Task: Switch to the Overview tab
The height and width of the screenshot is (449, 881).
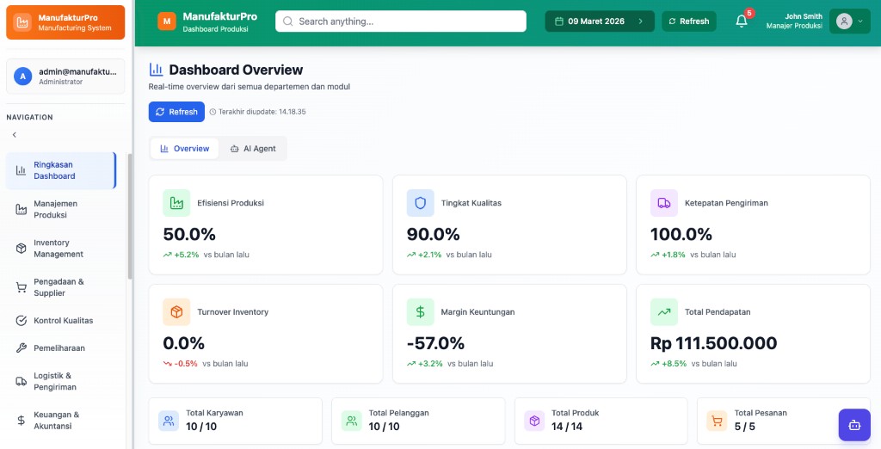Action: (x=184, y=148)
